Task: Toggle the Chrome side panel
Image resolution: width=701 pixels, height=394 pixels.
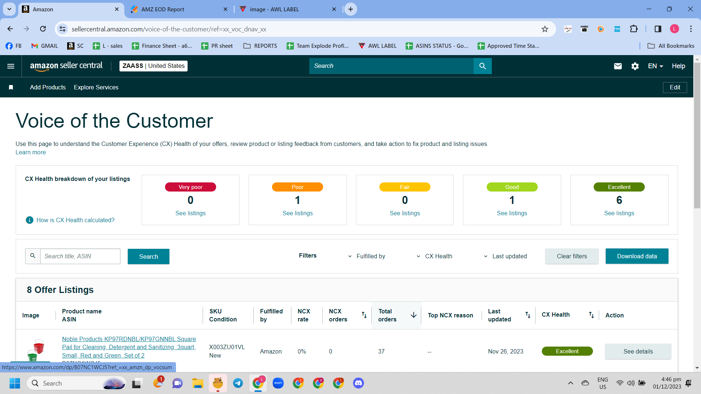Action: (x=658, y=29)
